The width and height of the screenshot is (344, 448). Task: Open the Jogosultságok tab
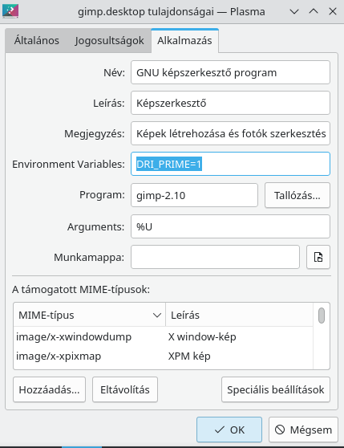[x=109, y=41]
